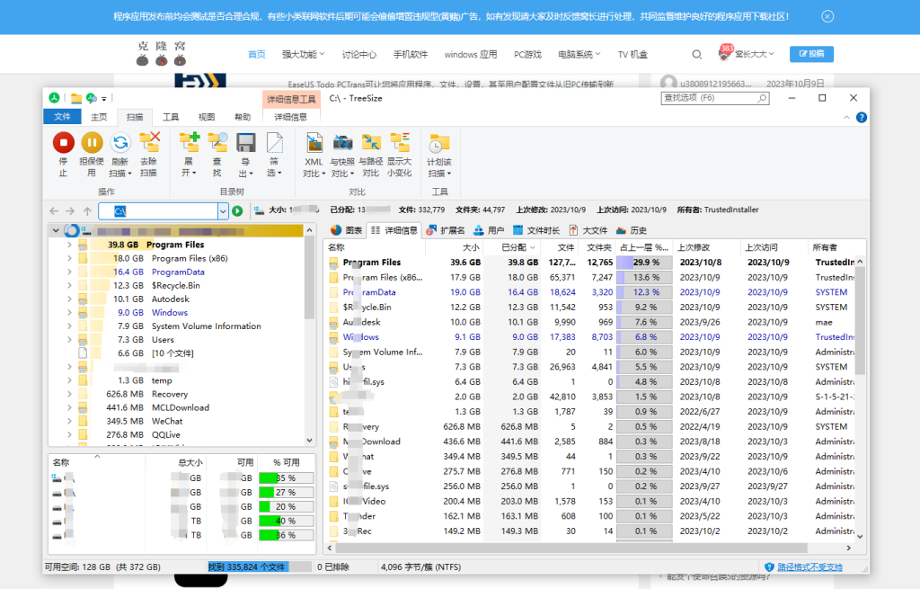
Task: Open the 大文件 top files tab
Action: tap(588, 230)
